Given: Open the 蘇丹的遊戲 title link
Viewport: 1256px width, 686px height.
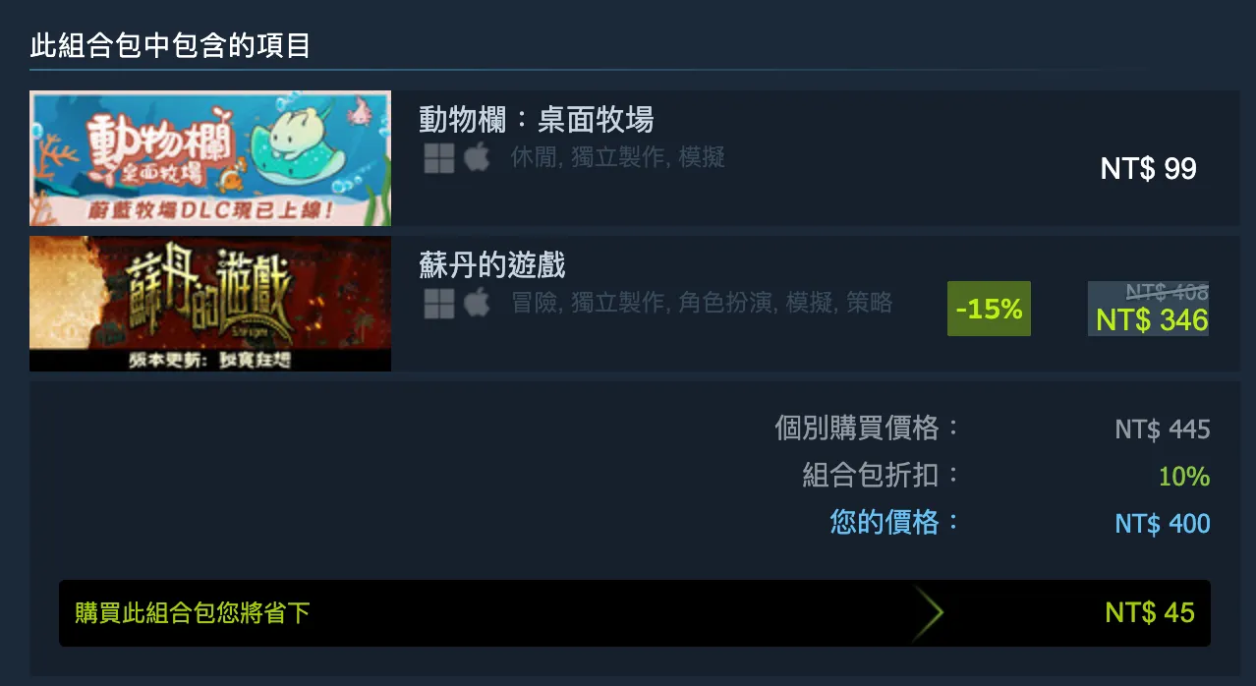Looking at the screenshot, I should (492, 265).
